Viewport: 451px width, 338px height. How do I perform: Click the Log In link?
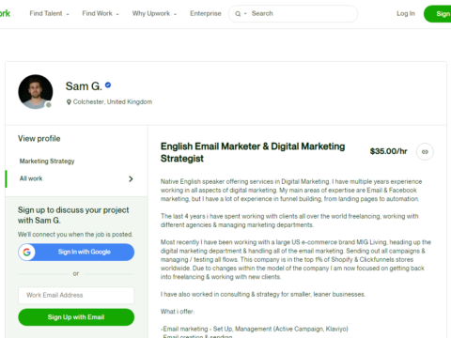pyautogui.click(x=406, y=13)
